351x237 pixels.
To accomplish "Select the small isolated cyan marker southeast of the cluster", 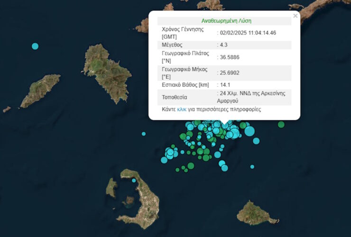I will 252,166.
